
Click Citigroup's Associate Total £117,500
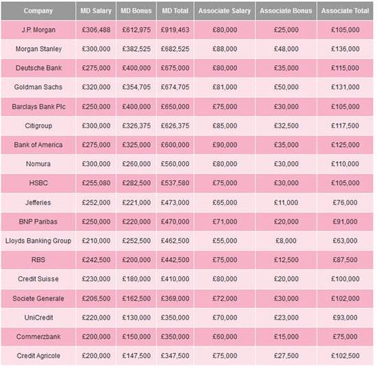click(345, 126)
